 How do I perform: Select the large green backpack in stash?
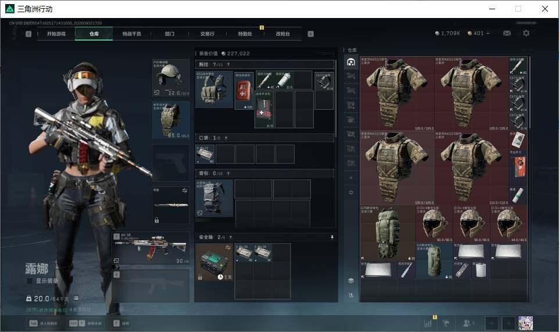point(388,233)
